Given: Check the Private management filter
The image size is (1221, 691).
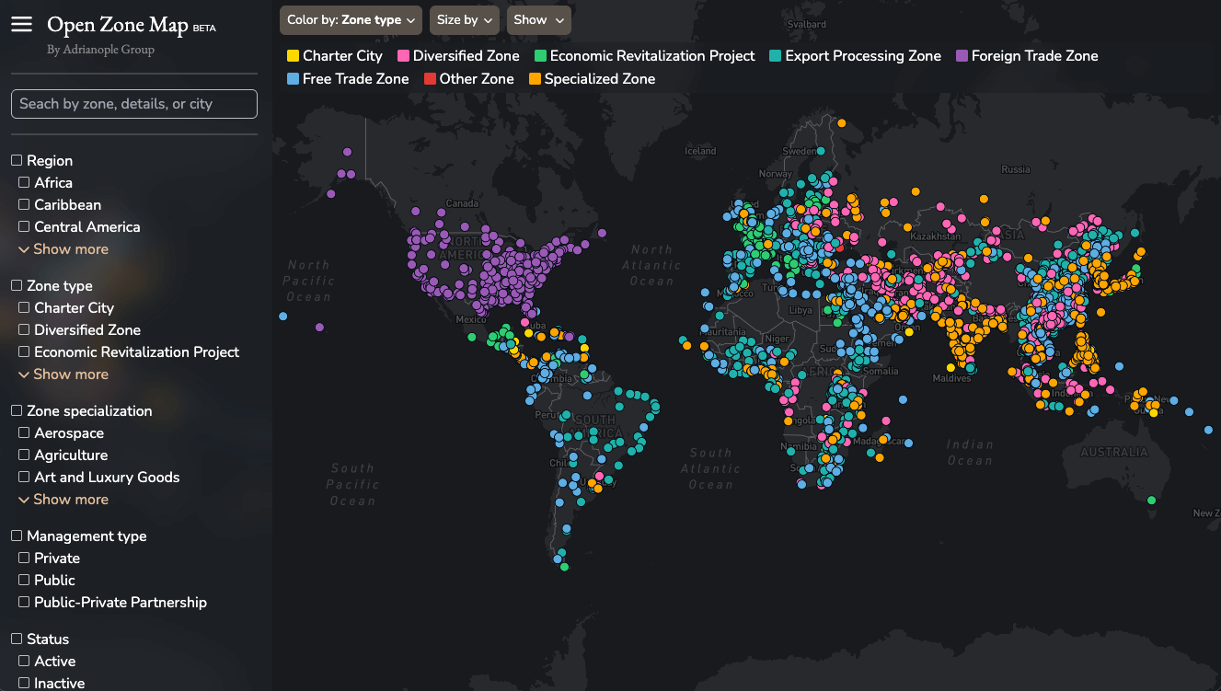Looking at the screenshot, I should (x=24, y=559).
